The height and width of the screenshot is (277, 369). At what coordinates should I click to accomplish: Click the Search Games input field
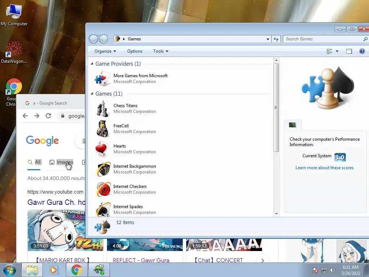click(323, 39)
